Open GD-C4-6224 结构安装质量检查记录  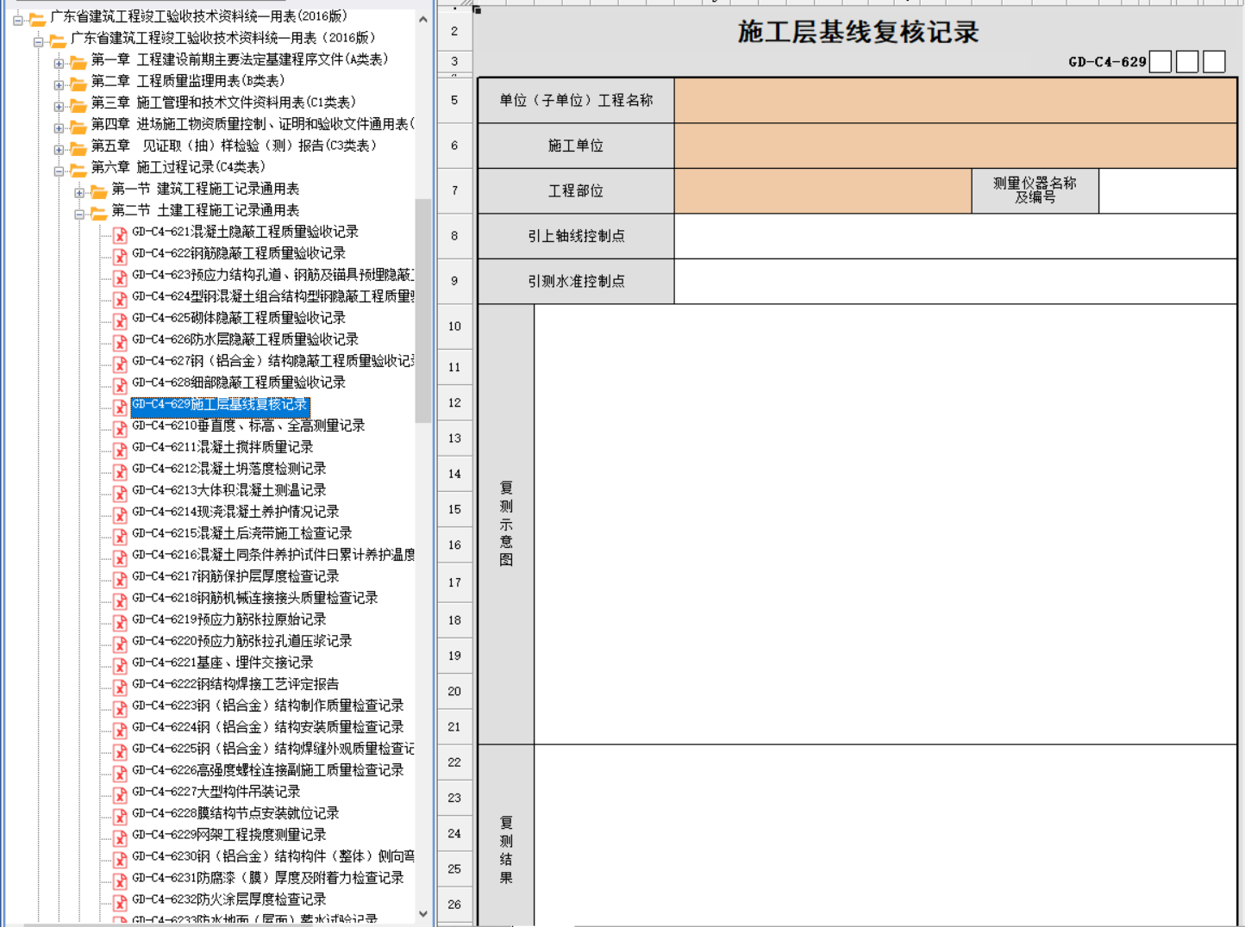coord(268,727)
